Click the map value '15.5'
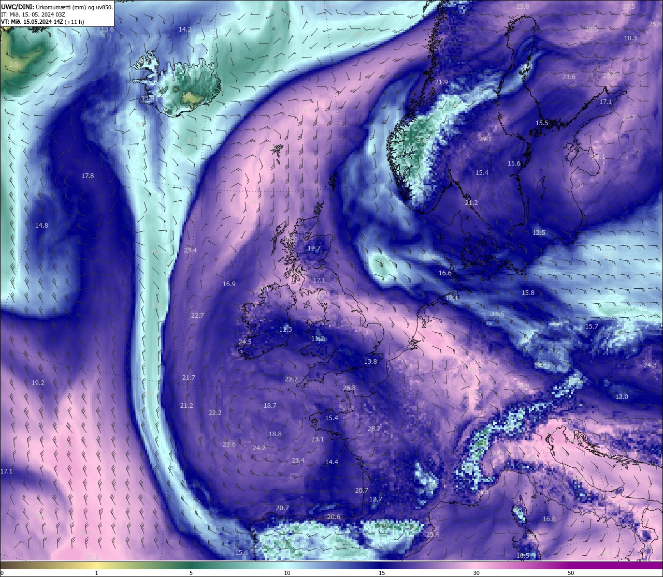 click(x=542, y=123)
